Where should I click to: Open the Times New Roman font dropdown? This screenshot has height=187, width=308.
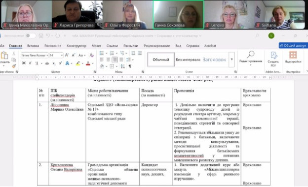click(35, 56)
